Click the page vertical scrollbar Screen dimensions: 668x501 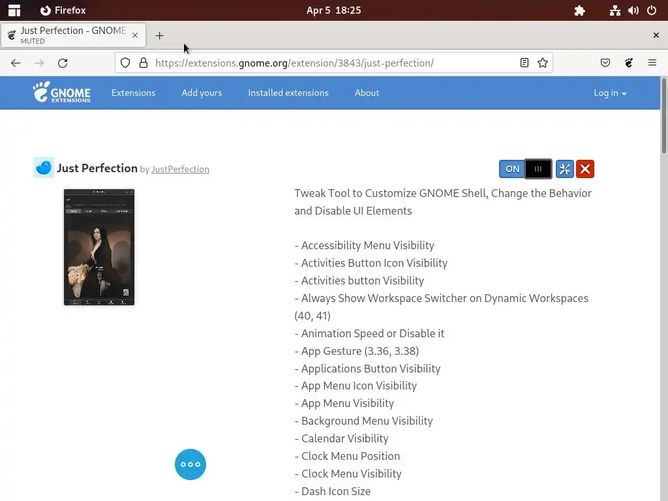pyautogui.click(x=663, y=115)
